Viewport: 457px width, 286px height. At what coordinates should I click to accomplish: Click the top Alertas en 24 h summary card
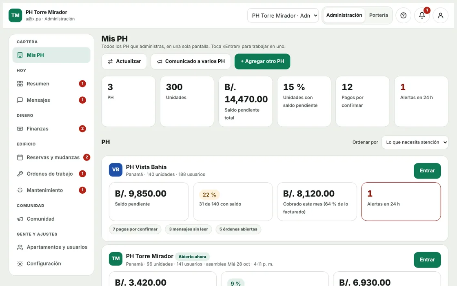point(421,101)
